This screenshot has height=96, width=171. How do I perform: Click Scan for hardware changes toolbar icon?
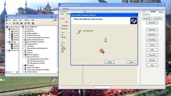pyautogui.click(x=33, y=23)
